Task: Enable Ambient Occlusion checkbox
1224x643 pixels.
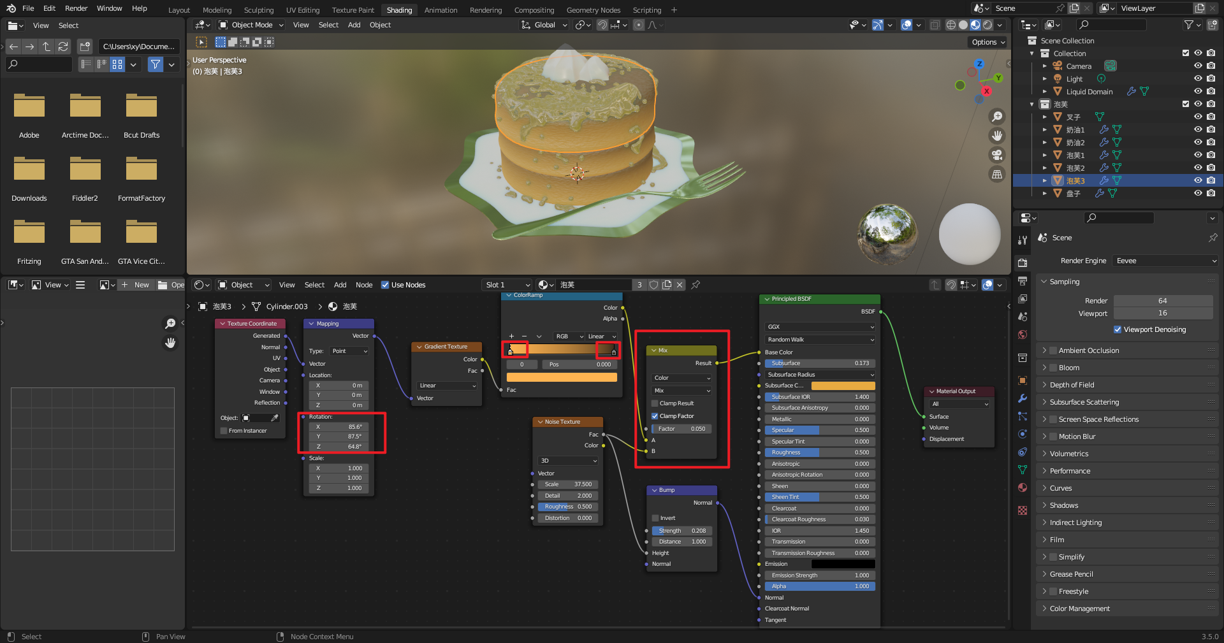Action: tap(1053, 350)
